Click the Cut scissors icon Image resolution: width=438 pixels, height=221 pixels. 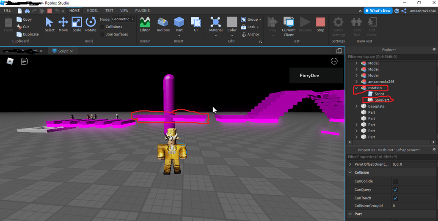pyautogui.click(x=19, y=27)
